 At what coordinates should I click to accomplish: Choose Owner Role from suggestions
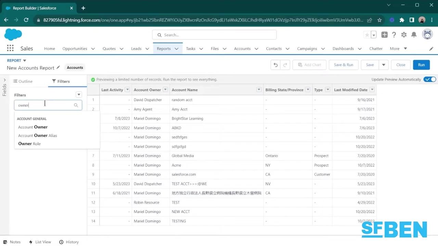click(29, 144)
